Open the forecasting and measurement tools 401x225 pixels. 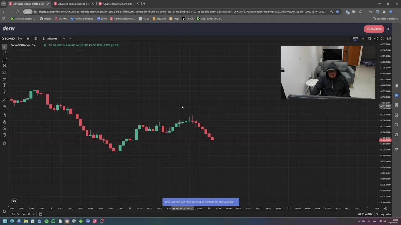4,72
